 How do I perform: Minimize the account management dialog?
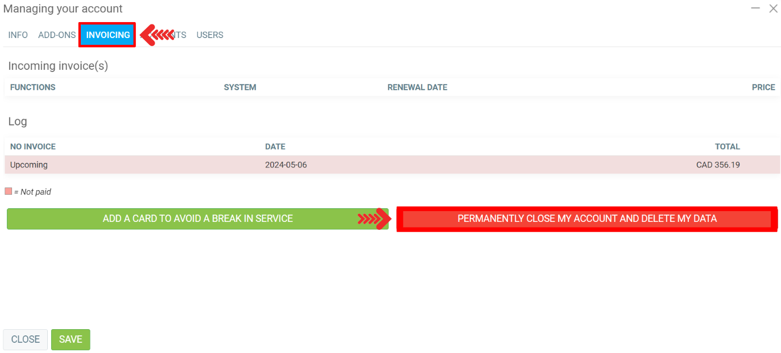tap(755, 9)
